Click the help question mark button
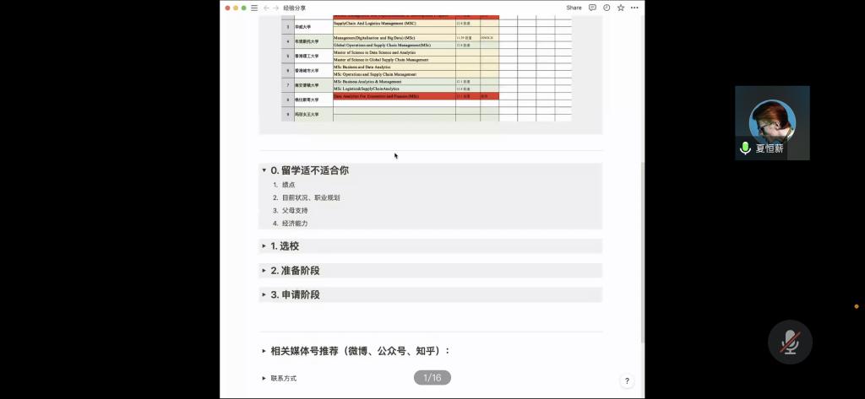 coord(627,381)
